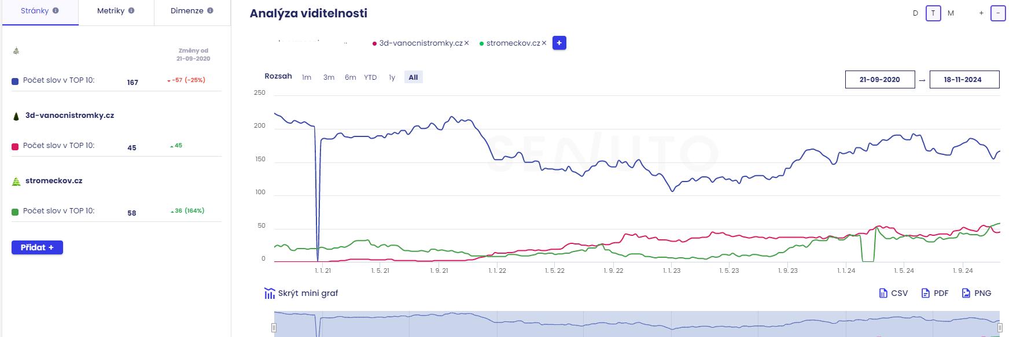This screenshot has width=1013, height=337.
Task: Click the info icon beside Metriky tab
Action: pyautogui.click(x=131, y=11)
